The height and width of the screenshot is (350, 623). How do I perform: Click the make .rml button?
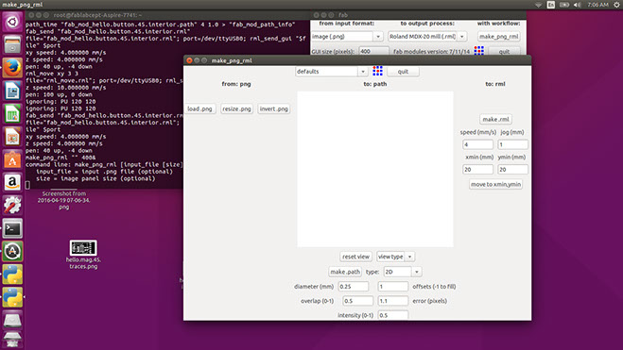(495, 119)
